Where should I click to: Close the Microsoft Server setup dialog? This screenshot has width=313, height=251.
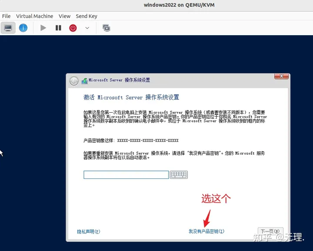[281, 76]
